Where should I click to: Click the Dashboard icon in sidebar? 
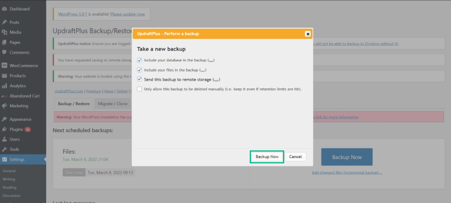[4, 9]
